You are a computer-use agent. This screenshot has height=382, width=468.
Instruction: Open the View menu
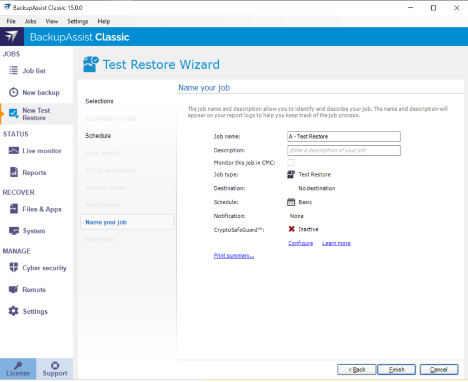[x=52, y=22]
